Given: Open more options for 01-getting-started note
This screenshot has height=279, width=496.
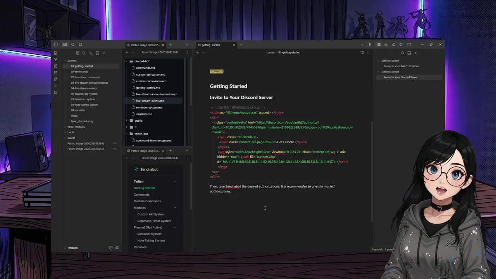Looking at the screenshot, I should pyautogui.click(x=369, y=52).
